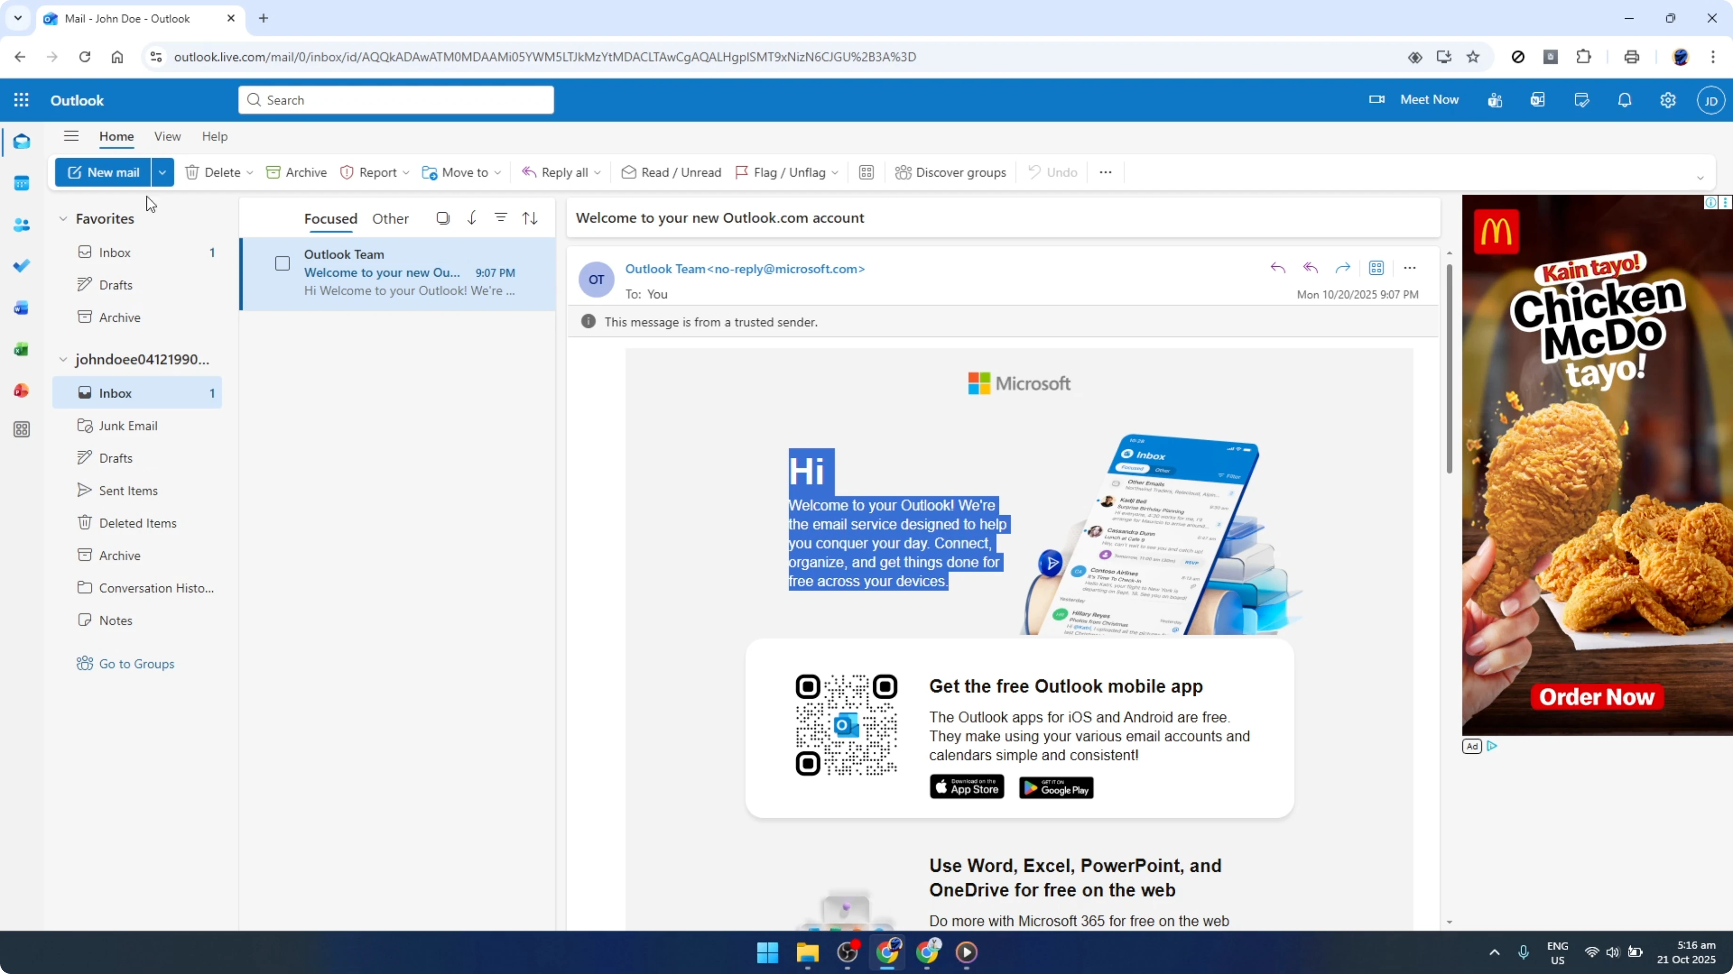
Task: Click Reply arrow in message header
Action: pos(1278,268)
